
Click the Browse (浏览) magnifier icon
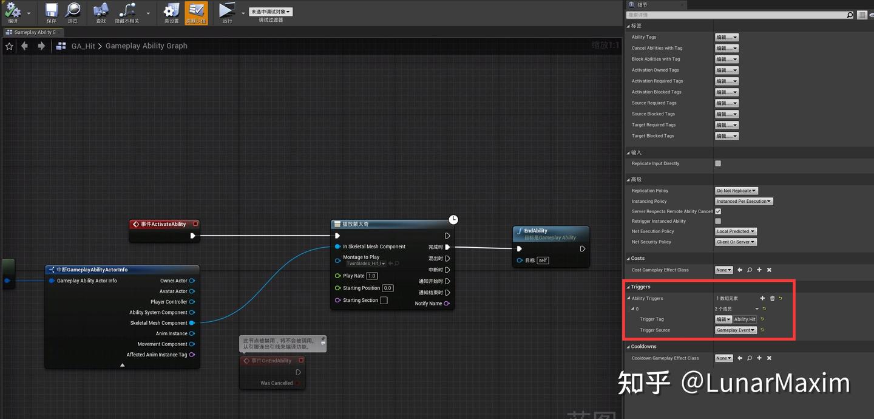pyautogui.click(x=73, y=12)
